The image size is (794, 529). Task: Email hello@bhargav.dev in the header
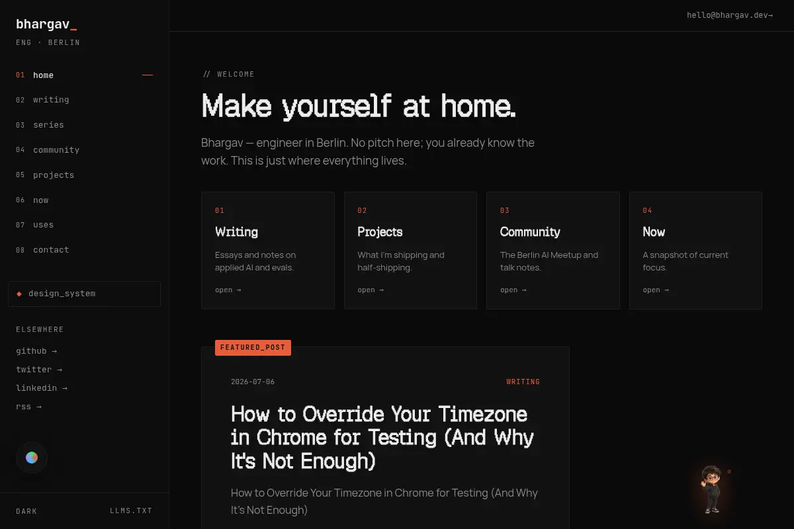(730, 15)
